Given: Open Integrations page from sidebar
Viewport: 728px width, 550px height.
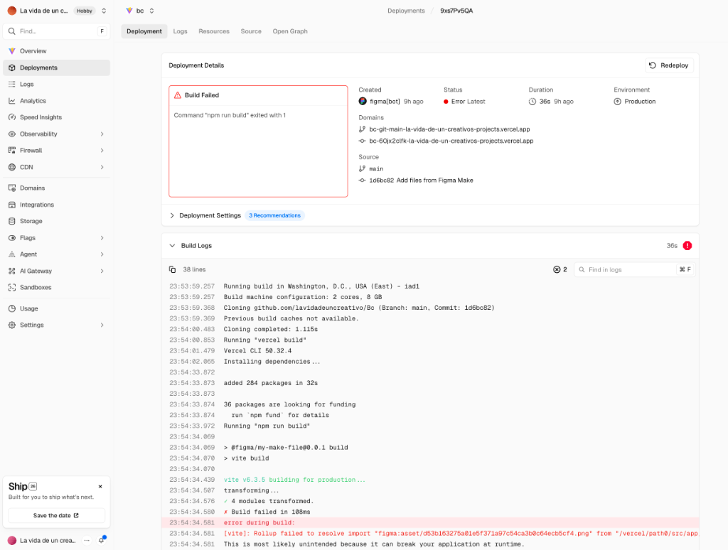Looking at the screenshot, I should (36, 205).
